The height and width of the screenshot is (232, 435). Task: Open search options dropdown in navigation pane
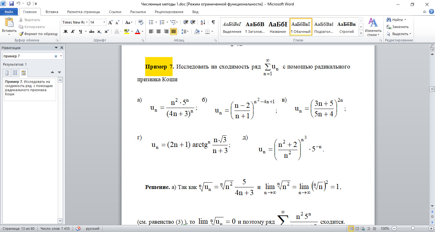tap(61, 56)
